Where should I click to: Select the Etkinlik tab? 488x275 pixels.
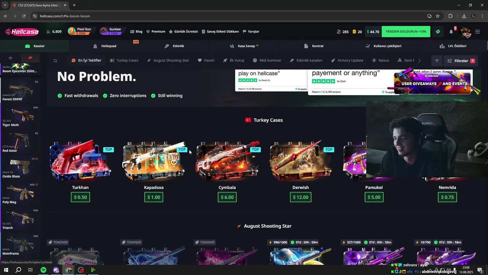[174, 46]
